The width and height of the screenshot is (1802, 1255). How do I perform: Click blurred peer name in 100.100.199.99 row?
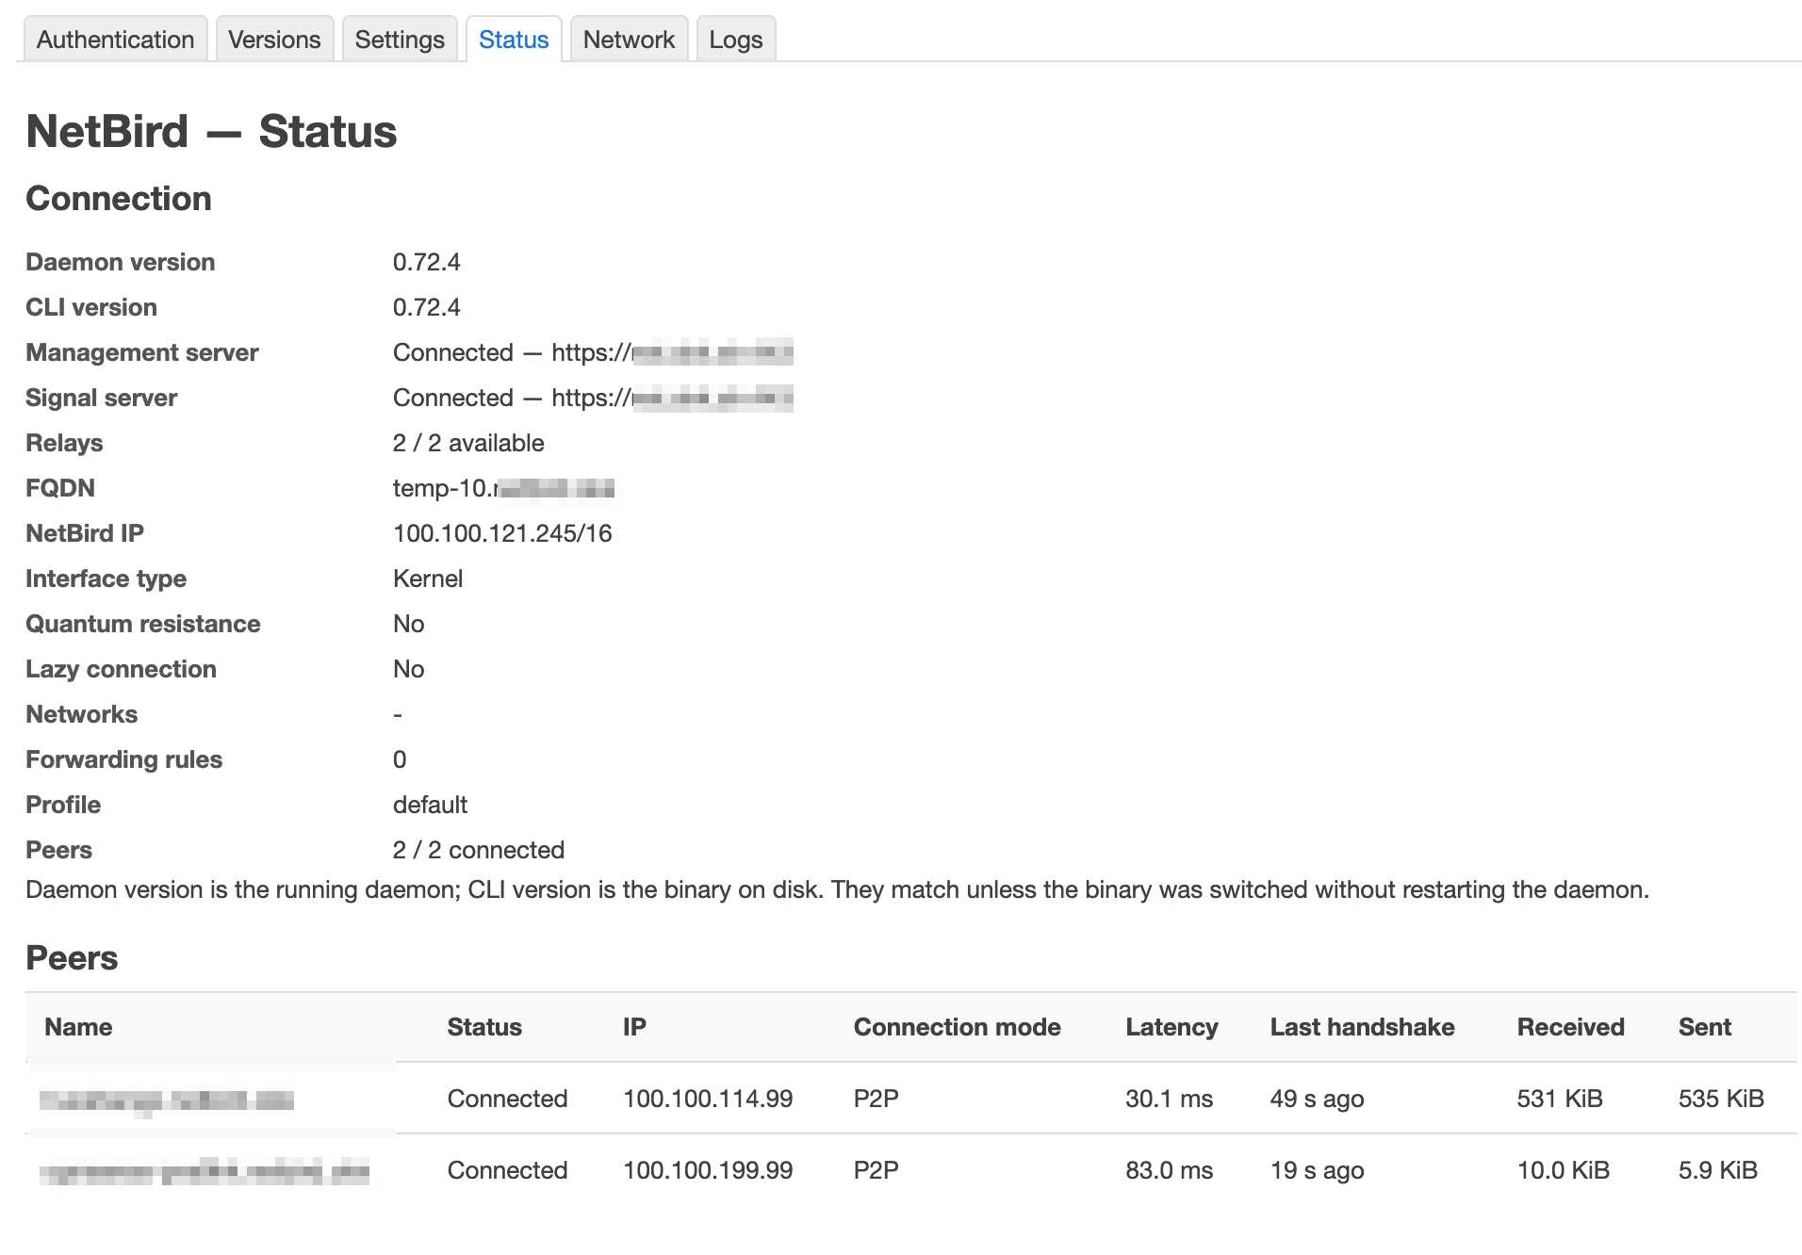click(205, 1172)
